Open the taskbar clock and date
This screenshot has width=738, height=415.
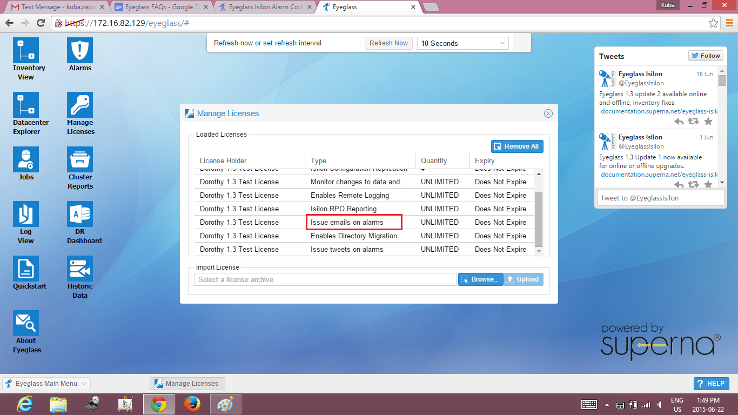708,405
